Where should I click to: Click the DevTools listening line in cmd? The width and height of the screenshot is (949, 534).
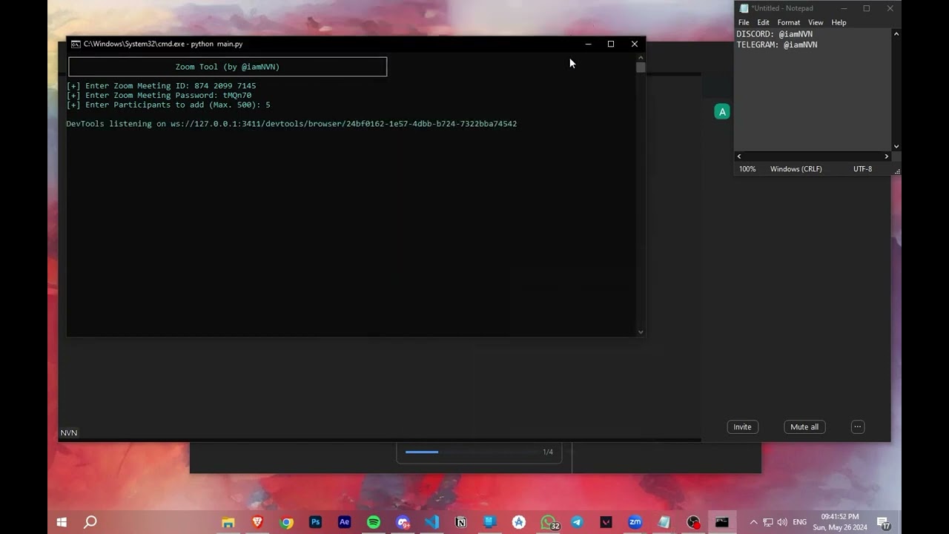click(291, 124)
